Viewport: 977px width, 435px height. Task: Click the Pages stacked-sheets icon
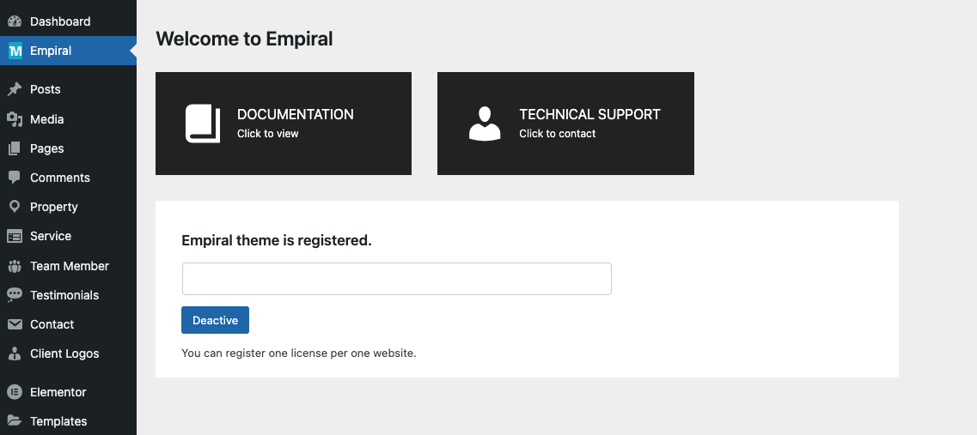click(15, 148)
